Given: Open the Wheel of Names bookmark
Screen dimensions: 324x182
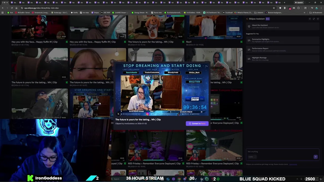Looking at the screenshot, I should [243, 12].
